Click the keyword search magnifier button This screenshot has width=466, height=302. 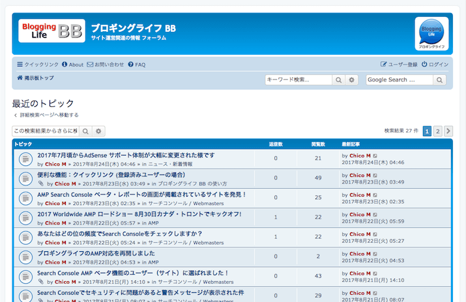pos(338,80)
